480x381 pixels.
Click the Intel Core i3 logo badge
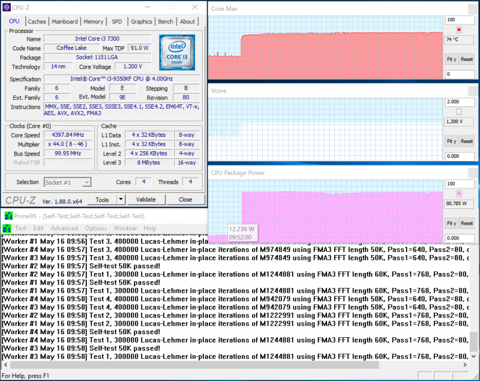(x=177, y=52)
